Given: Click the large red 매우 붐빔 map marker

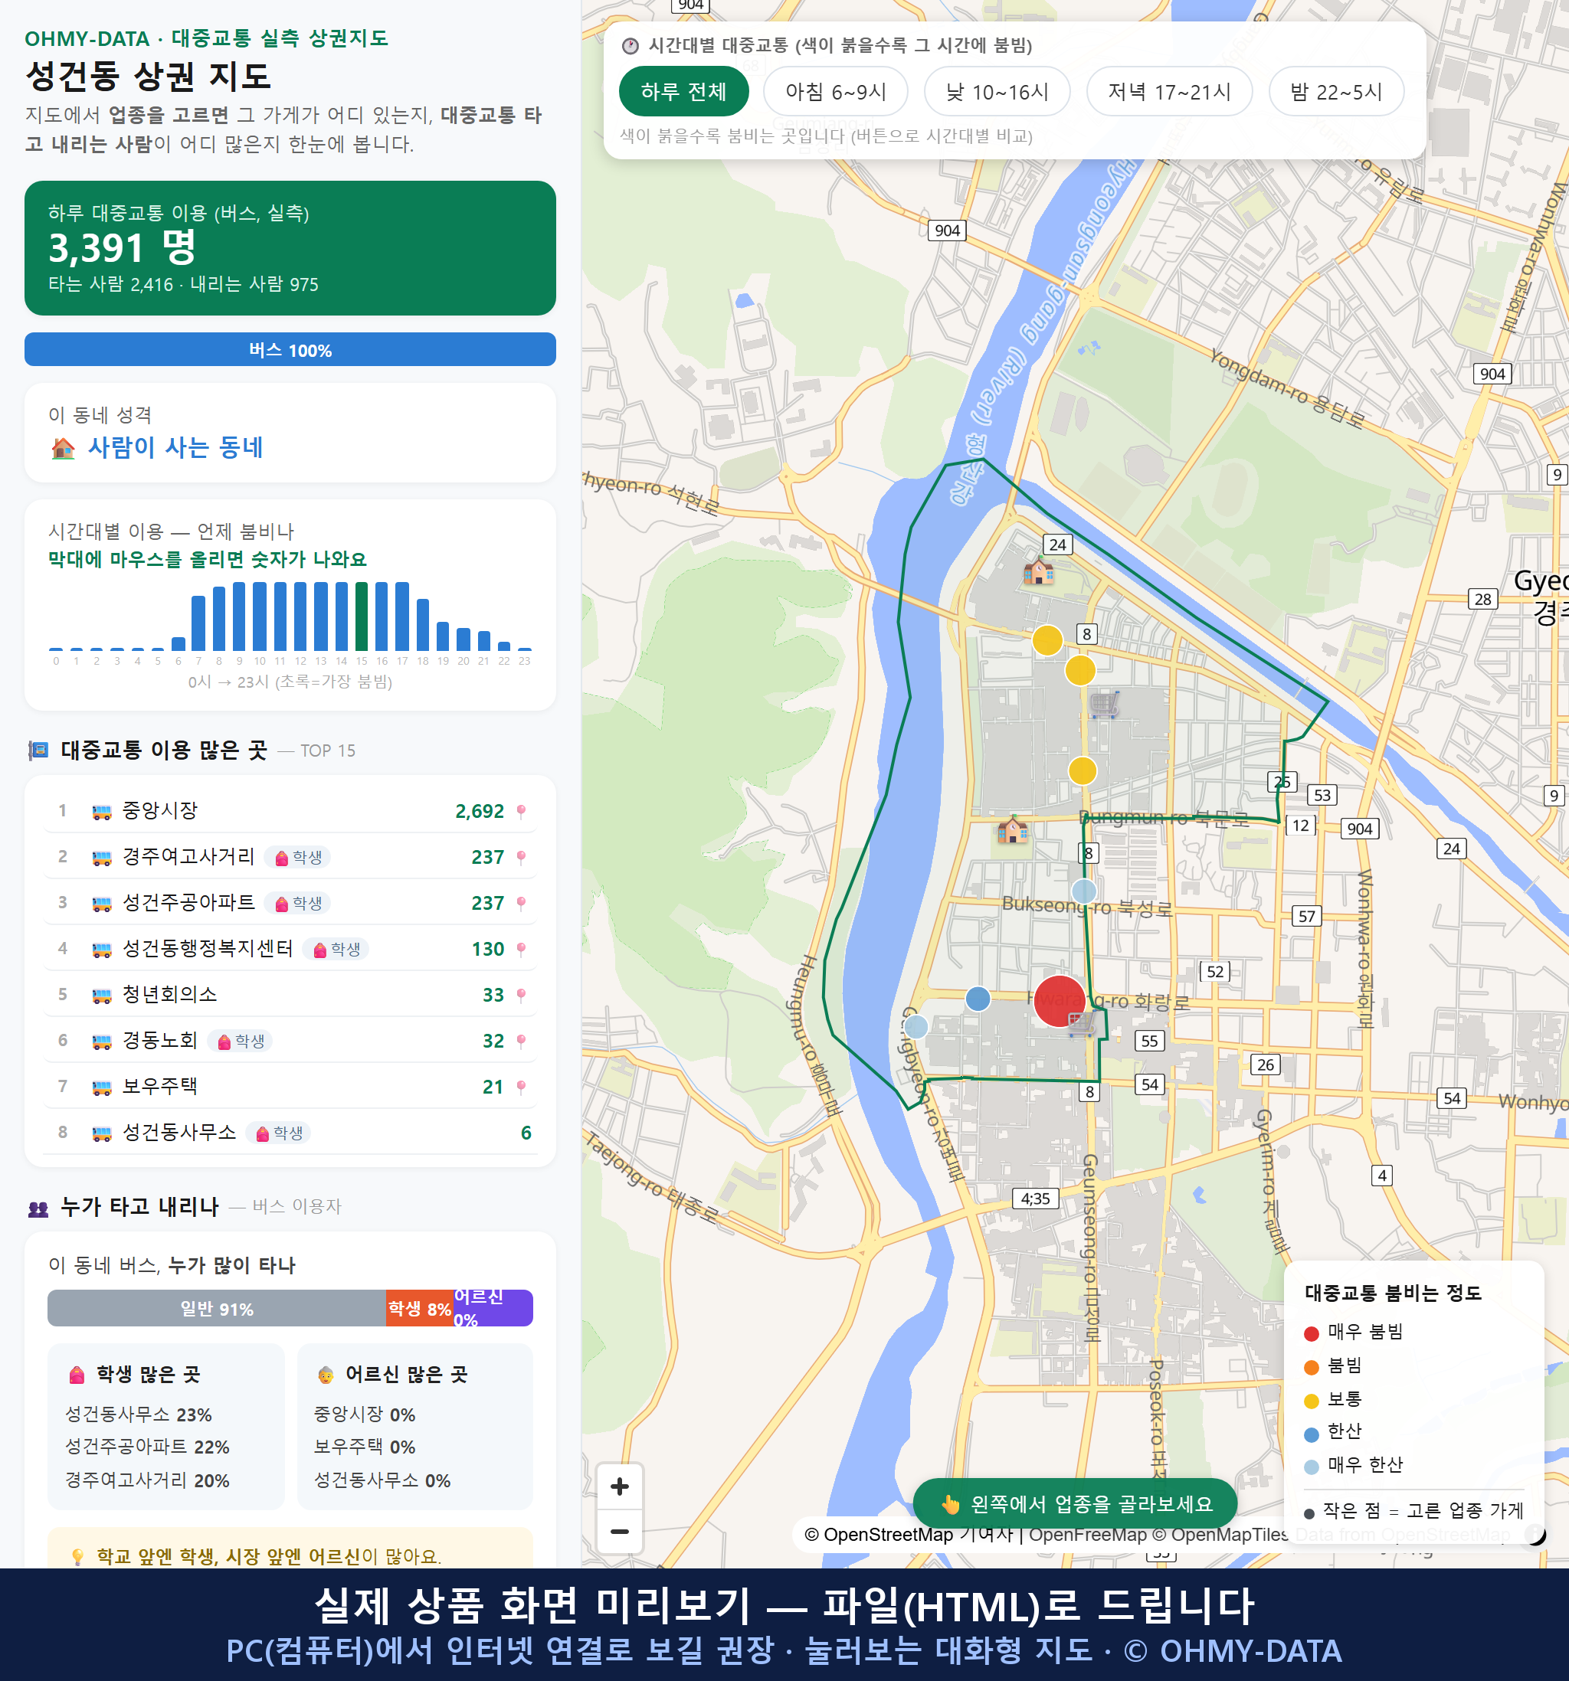Looking at the screenshot, I should click(1059, 1001).
